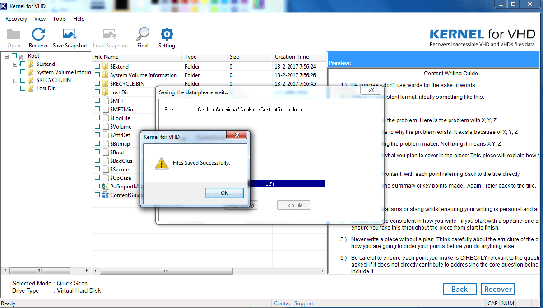The height and width of the screenshot is (308, 543).
Task: Click the Lost Dir folder icon in file list
Action: [106, 92]
